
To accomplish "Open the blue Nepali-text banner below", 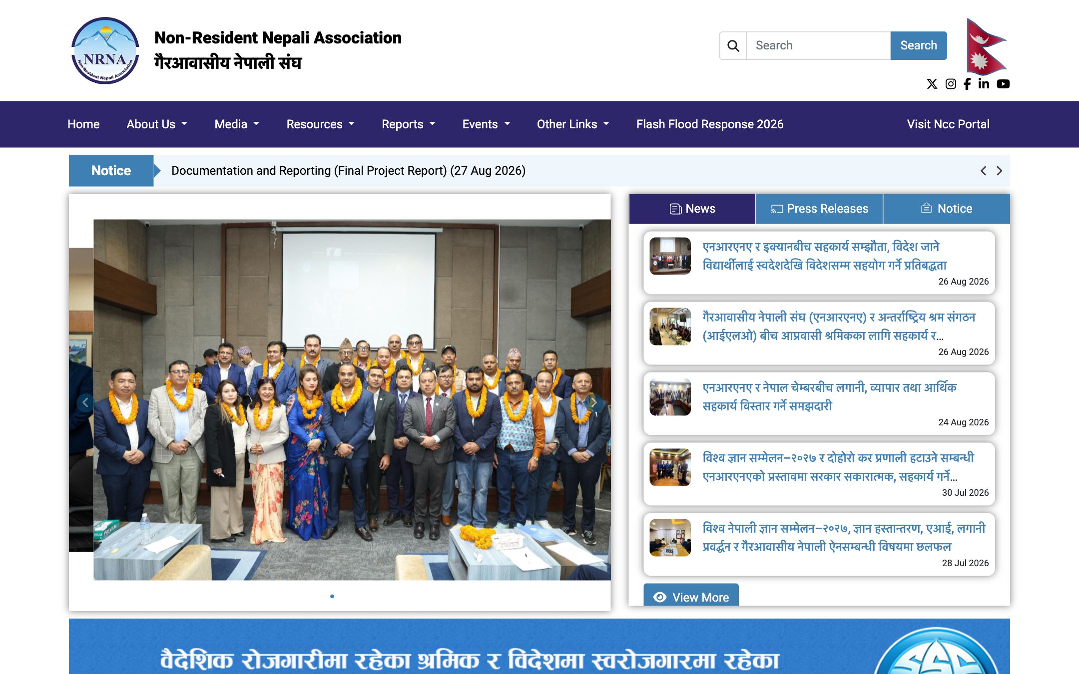I will (x=539, y=647).
